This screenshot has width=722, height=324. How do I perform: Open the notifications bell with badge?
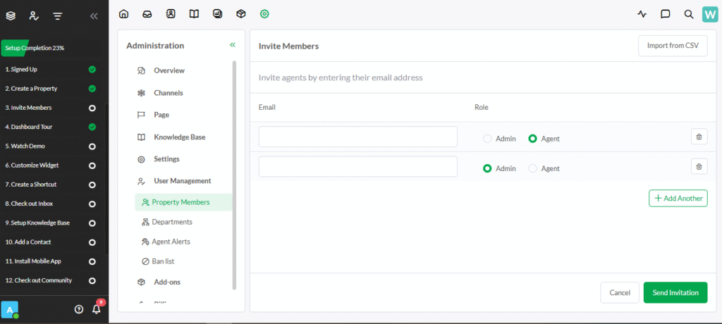(97, 309)
